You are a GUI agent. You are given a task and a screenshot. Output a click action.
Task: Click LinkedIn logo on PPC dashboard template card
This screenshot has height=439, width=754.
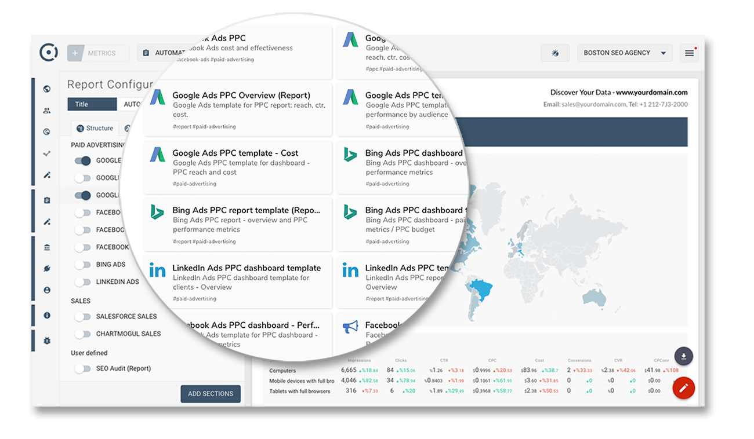(157, 269)
